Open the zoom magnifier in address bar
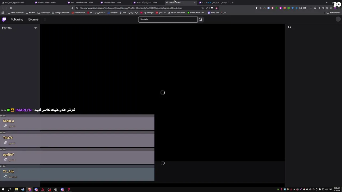342x192 pixels. (x=203, y=8)
